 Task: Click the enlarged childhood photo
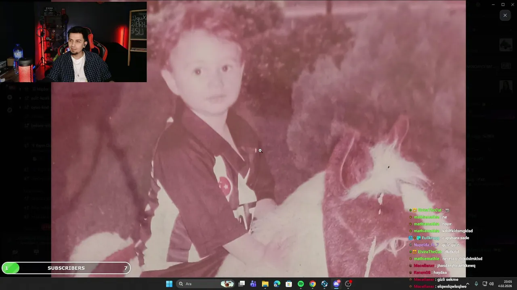[258, 139]
